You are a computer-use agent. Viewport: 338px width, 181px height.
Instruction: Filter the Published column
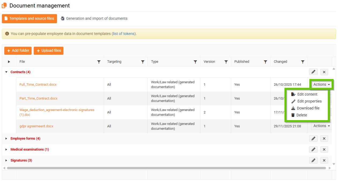(x=265, y=62)
